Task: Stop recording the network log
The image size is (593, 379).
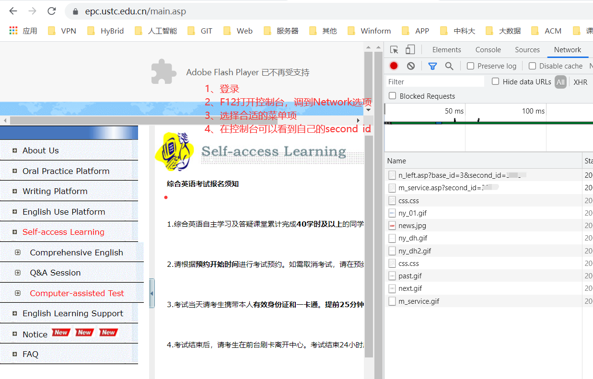Action: point(394,66)
